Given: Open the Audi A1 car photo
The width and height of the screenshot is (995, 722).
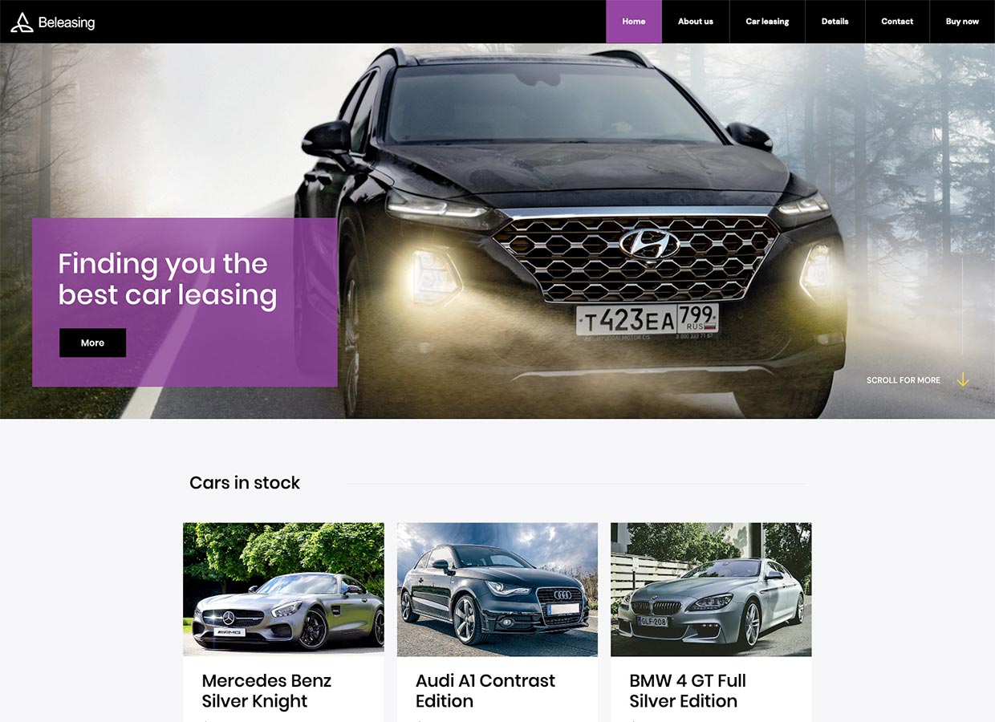Looking at the screenshot, I should 497,590.
